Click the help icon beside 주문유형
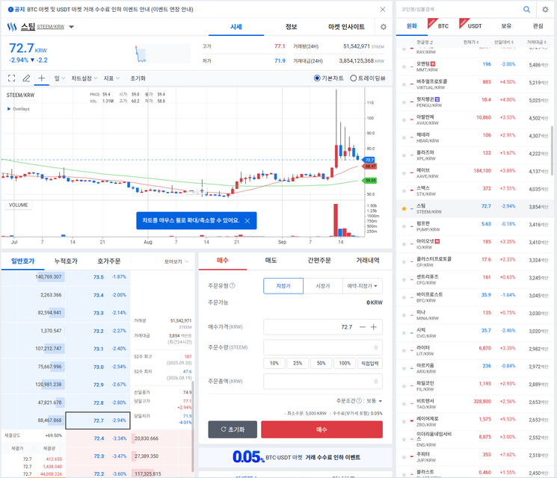The width and height of the screenshot is (557, 478). (233, 285)
